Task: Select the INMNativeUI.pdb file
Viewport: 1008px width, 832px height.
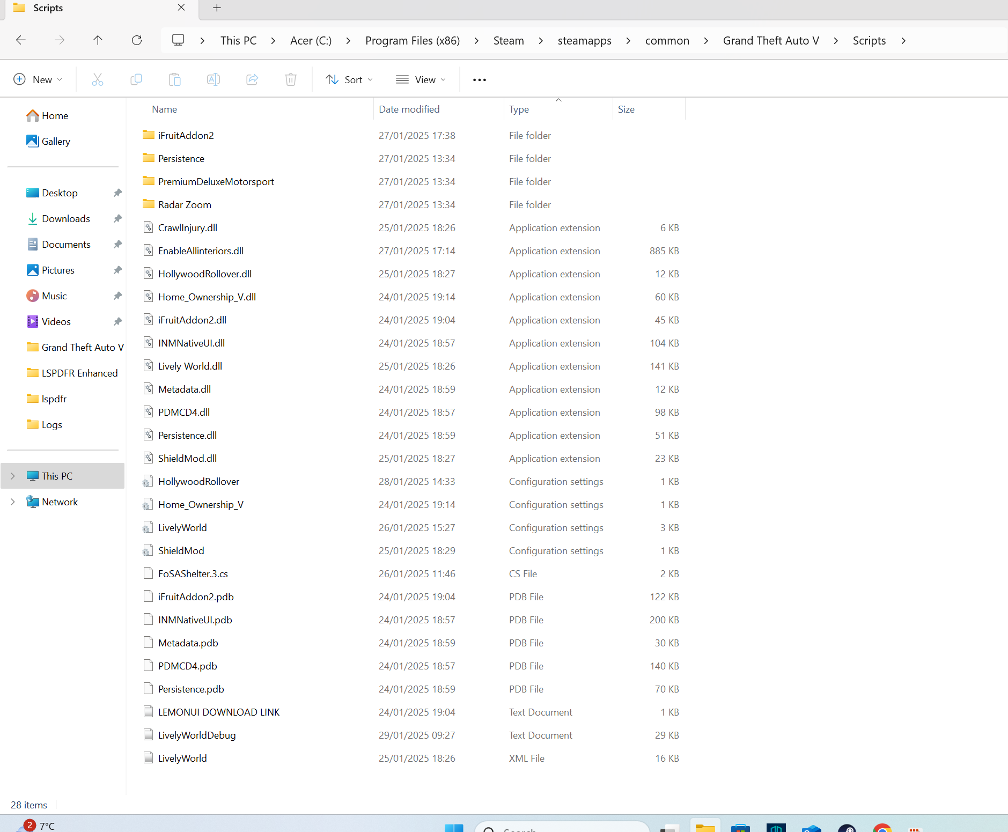Action: 195,620
